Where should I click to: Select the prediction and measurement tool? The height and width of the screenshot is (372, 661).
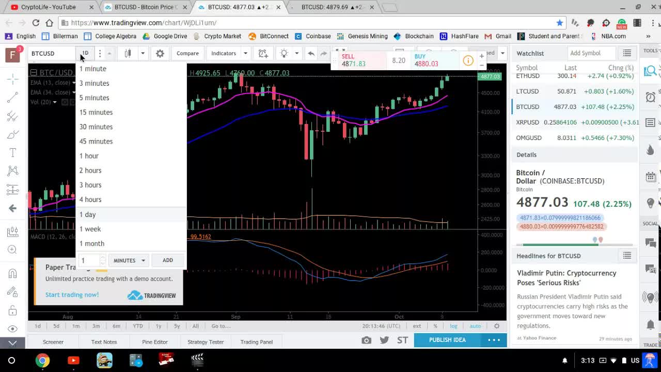click(x=13, y=190)
